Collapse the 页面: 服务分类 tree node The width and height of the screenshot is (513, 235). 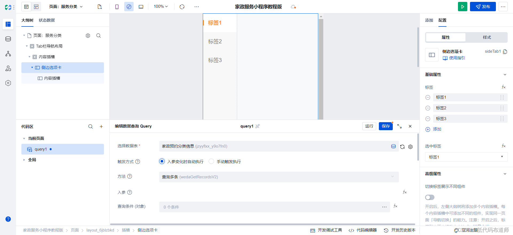click(24, 36)
